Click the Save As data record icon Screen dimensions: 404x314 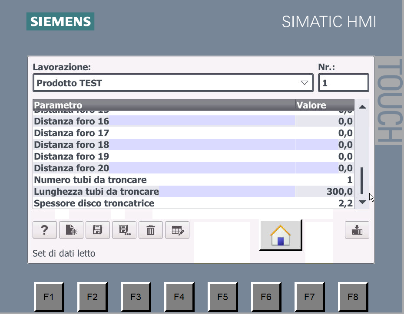(x=124, y=230)
